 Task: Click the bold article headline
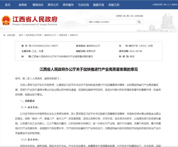89,69
